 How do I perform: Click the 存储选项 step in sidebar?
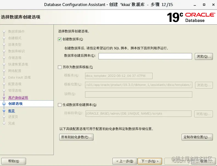(x=15, y=58)
